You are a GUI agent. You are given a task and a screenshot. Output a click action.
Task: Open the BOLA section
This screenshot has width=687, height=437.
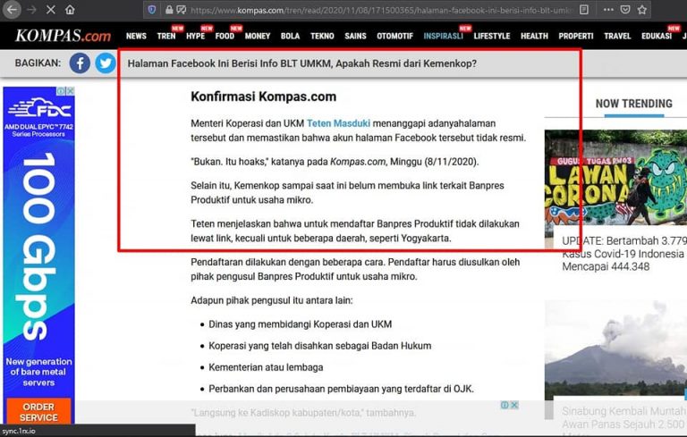(291, 36)
